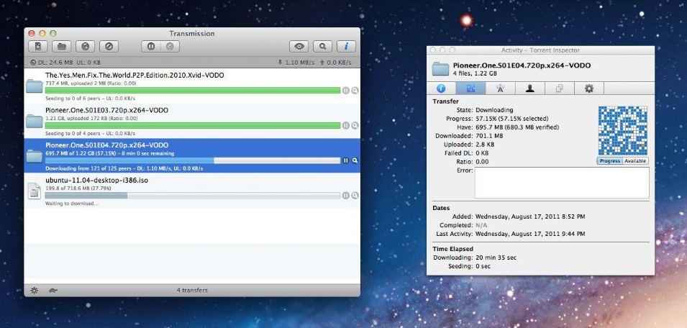Remove the selected transfer with the no-entry button
The image size is (687, 328).
coord(109,46)
